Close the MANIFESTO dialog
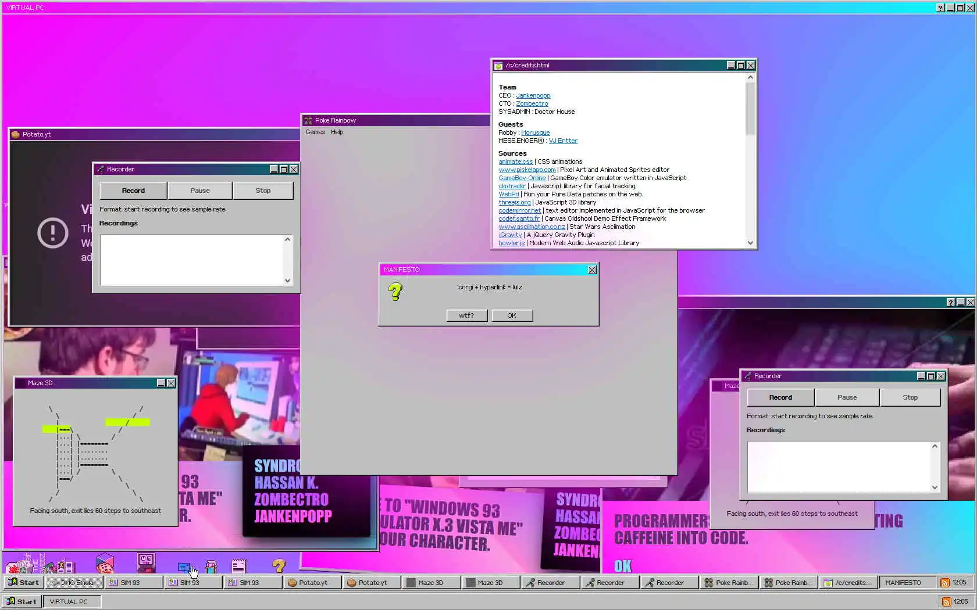Image resolution: width=977 pixels, height=610 pixels. (592, 270)
